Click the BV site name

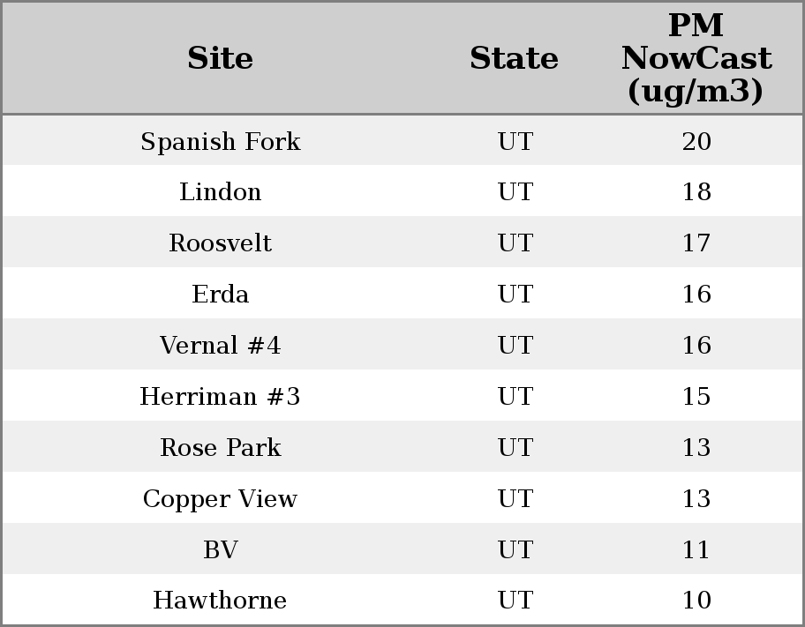[220, 550]
